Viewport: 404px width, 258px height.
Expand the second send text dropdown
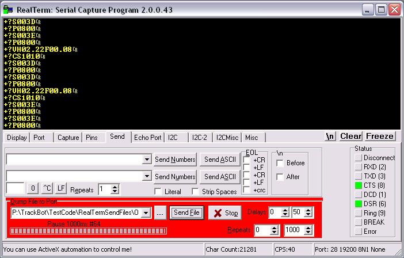tap(147, 176)
